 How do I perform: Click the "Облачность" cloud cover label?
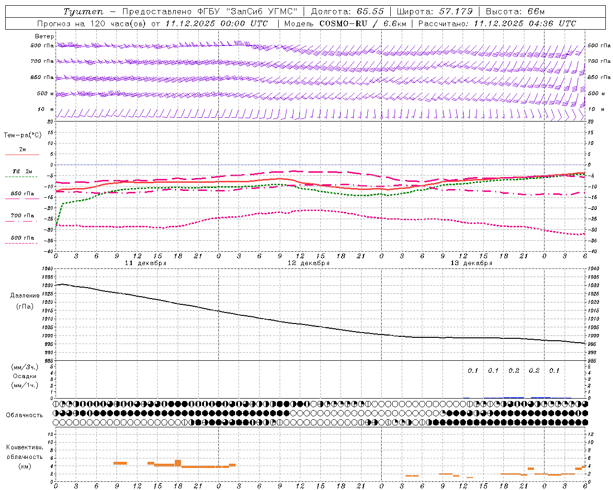click(x=24, y=415)
